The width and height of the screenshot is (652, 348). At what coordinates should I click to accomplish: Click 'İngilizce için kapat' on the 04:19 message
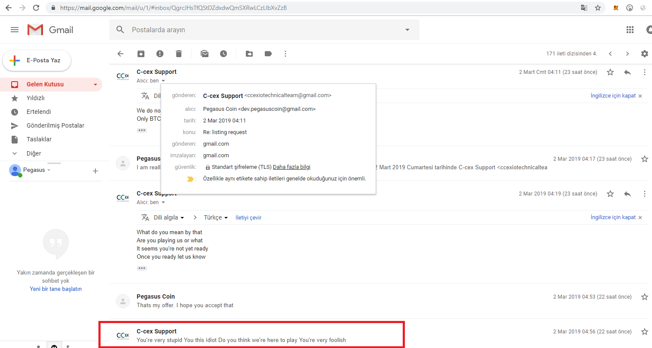coord(613,217)
